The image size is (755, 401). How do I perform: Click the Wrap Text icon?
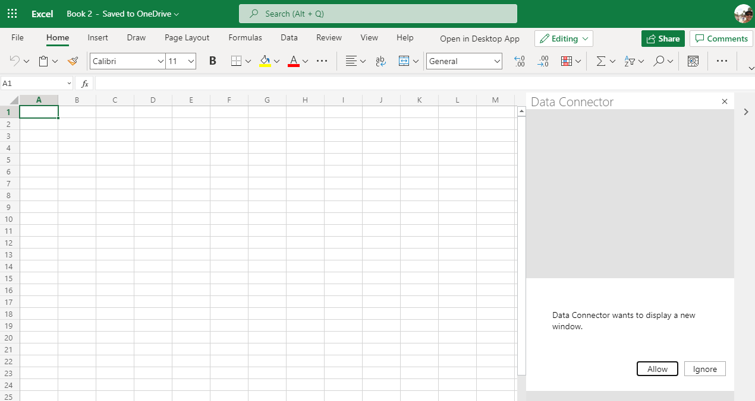click(380, 61)
